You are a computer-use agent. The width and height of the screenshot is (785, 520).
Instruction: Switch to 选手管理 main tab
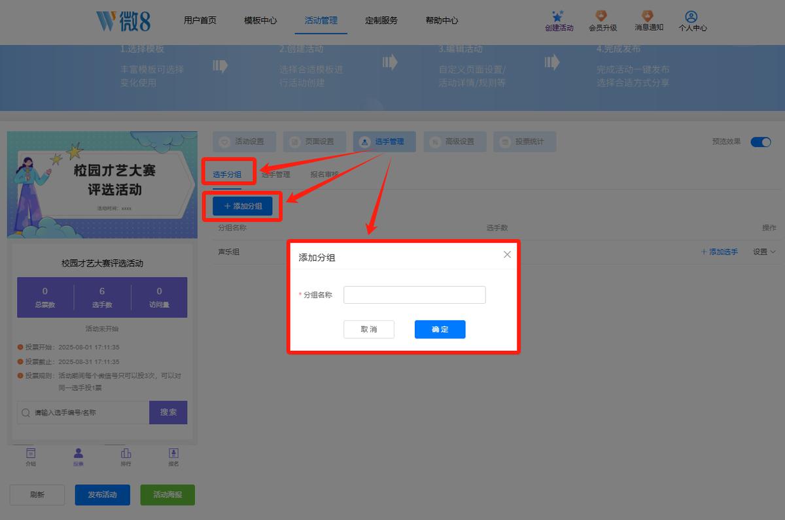385,142
